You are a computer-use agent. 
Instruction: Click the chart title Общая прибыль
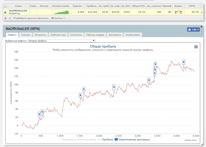(103, 47)
